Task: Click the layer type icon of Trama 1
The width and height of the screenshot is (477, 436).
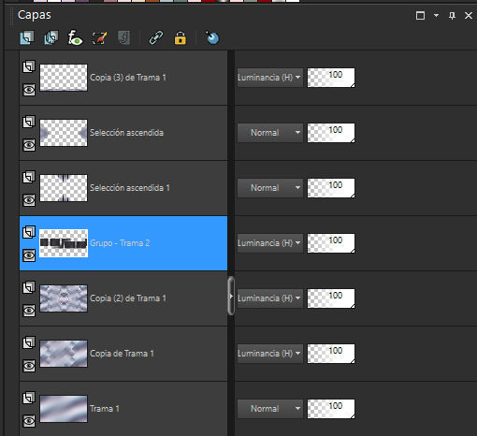Action: pos(29,398)
